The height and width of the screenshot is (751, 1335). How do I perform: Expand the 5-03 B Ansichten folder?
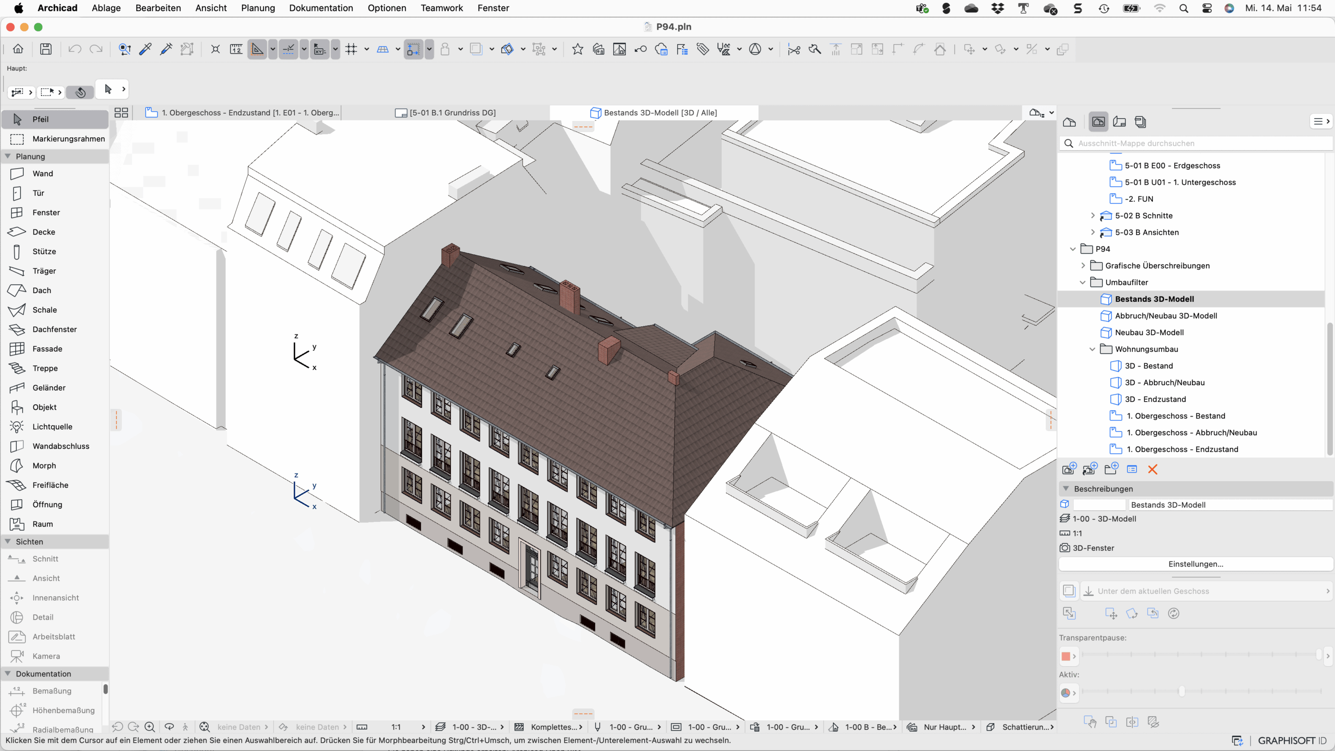point(1093,232)
